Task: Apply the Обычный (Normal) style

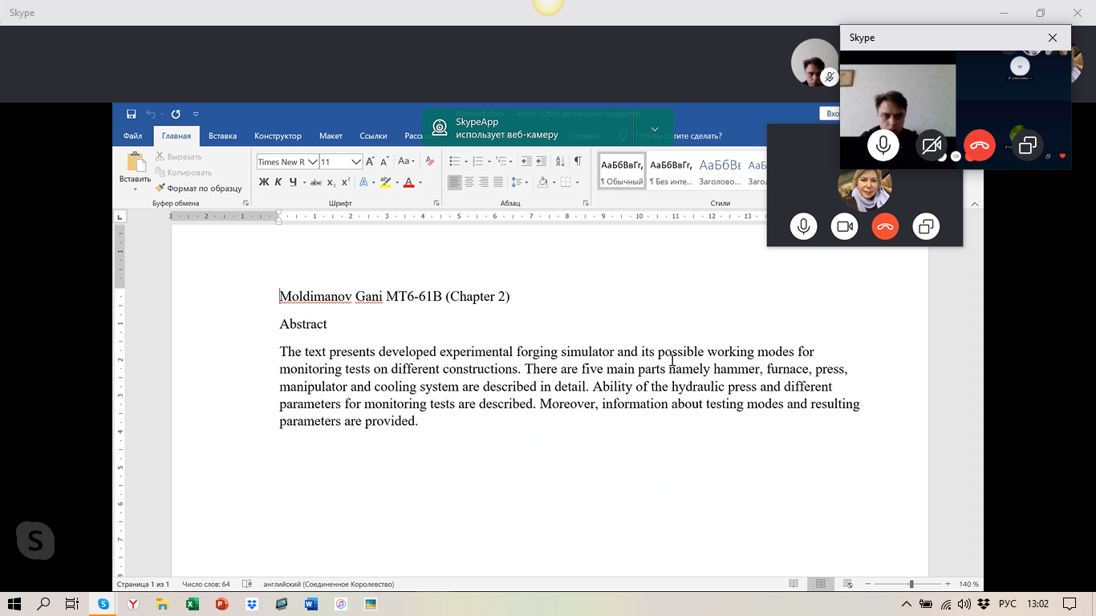Action: [622, 171]
